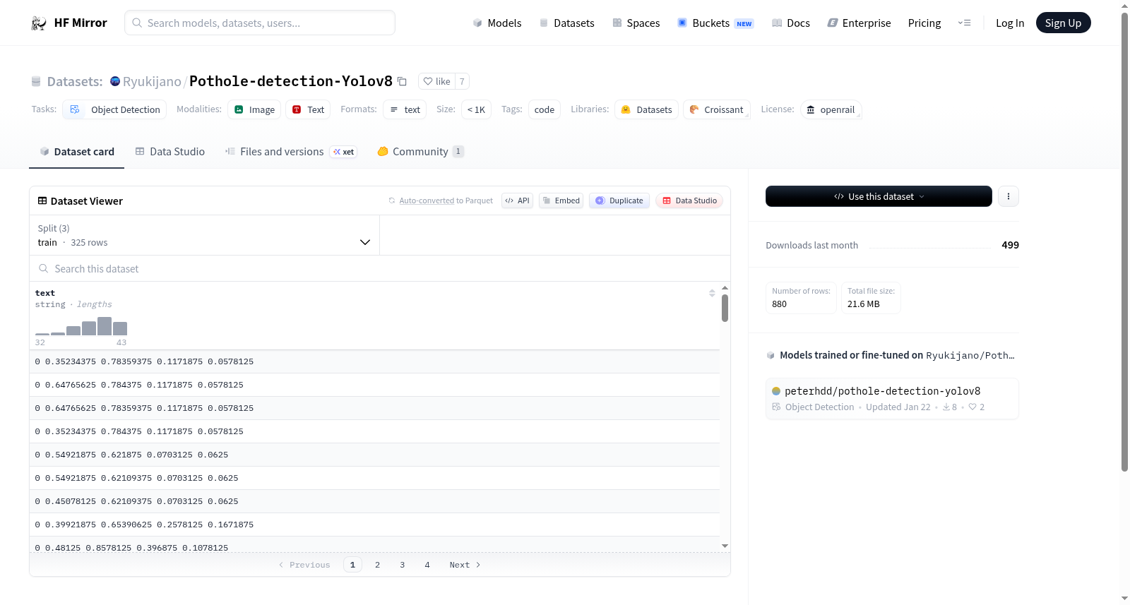The image size is (1130, 605).
Task: Open Data Studio from viewer header
Action: coord(689,200)
